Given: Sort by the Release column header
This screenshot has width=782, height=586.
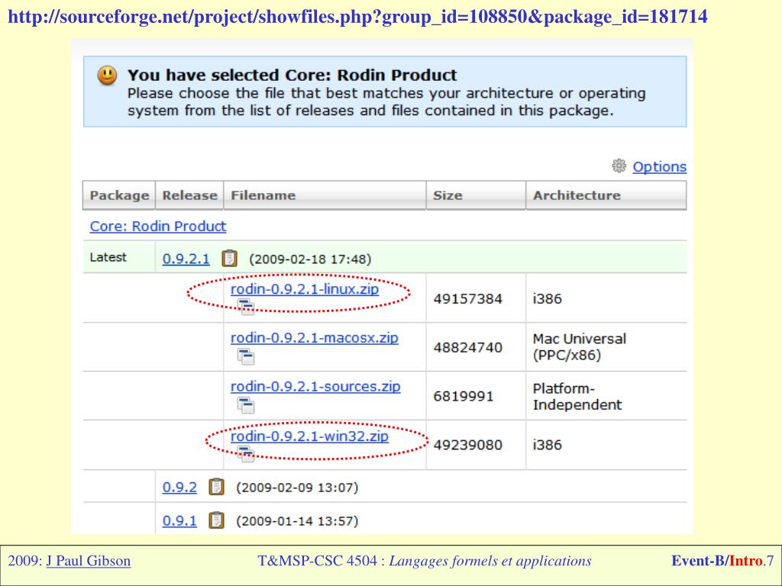Looking at the screenshot, I should click(189, 195).
